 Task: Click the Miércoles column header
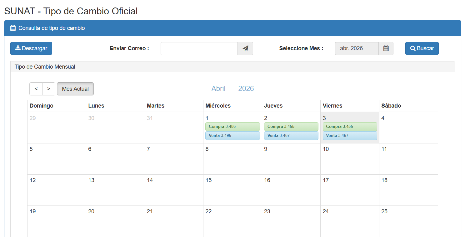click(x=218, y=106)
